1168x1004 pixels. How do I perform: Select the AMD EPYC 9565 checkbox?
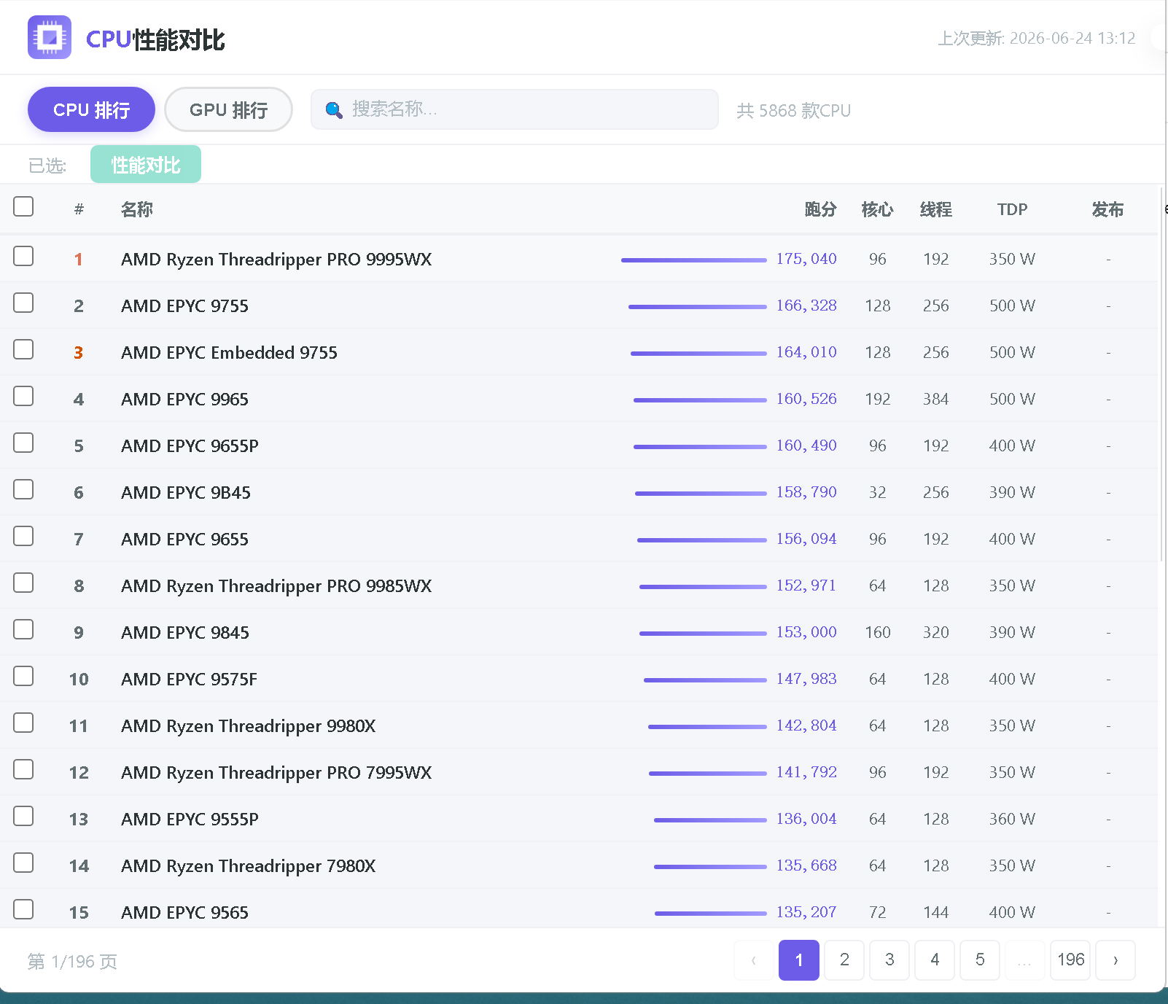point(23,909)
